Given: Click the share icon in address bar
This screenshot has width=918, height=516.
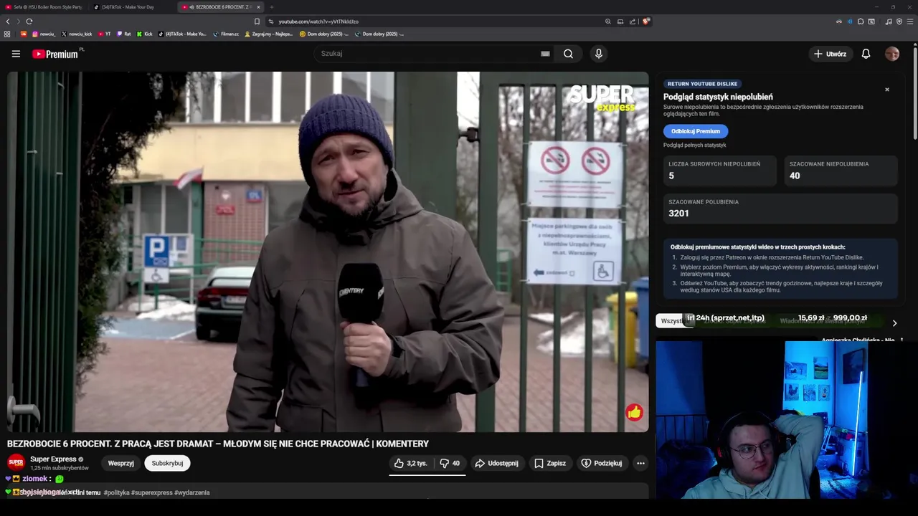Looking at the screenshot, I should (633, 21).
